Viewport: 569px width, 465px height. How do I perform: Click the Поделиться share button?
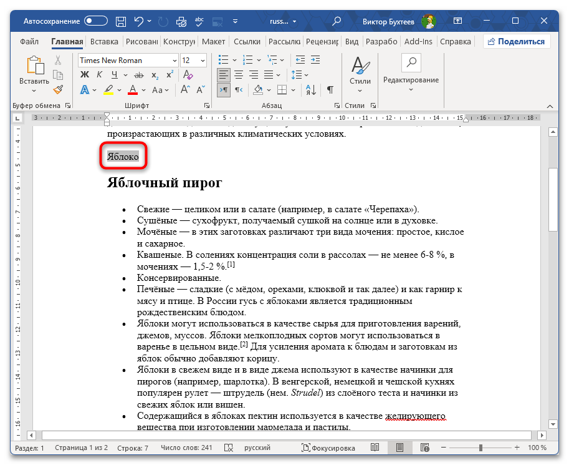[x=517, y=41]
